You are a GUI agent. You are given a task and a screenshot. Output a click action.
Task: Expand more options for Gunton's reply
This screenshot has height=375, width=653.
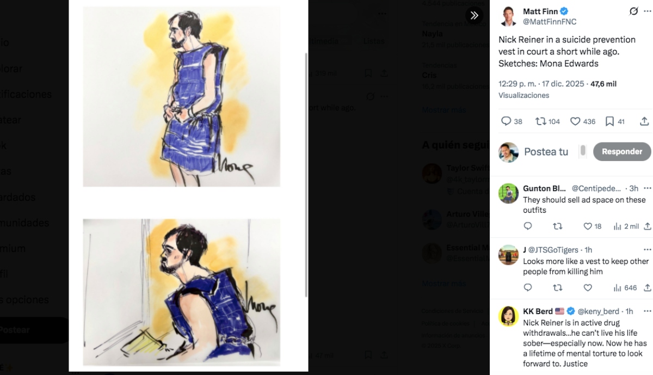tap(647, 188)
